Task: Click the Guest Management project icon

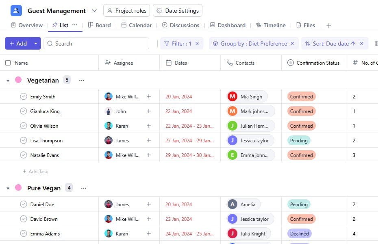Action: (x=16, y=11)
